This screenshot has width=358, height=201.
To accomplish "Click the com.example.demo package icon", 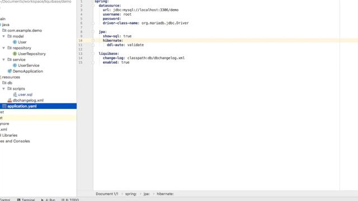I will pos(4,30).
